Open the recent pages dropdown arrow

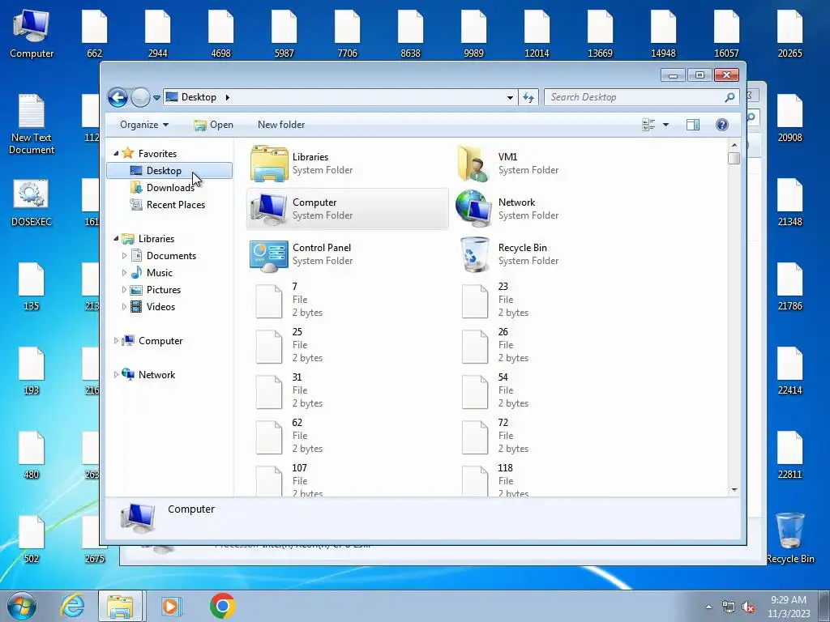156,98
